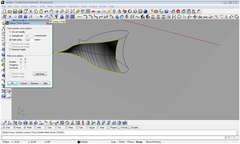Click the command prompt input line
This screenshot has height=144, width=240.
pos(113,137)
